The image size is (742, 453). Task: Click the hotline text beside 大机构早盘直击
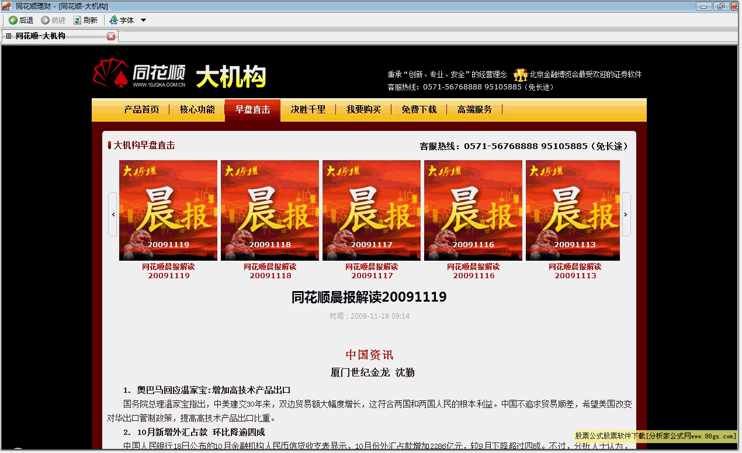pos(524,146)
